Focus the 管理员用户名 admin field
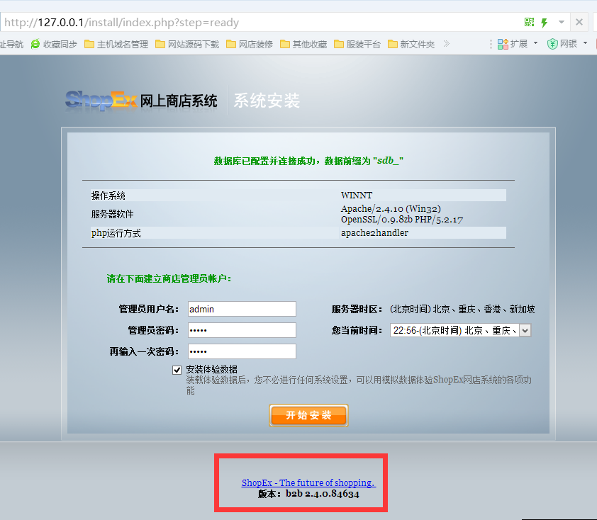The image size is (597, 520). (x=242, y=309)
